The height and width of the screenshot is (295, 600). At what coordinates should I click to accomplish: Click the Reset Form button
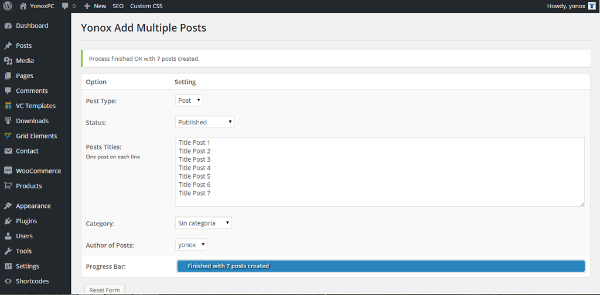coord(104,290)
